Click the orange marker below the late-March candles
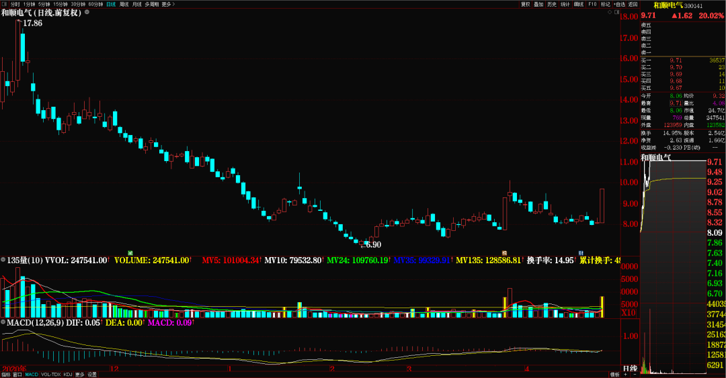This screenshot has height=378, width=726. (505, 253)
